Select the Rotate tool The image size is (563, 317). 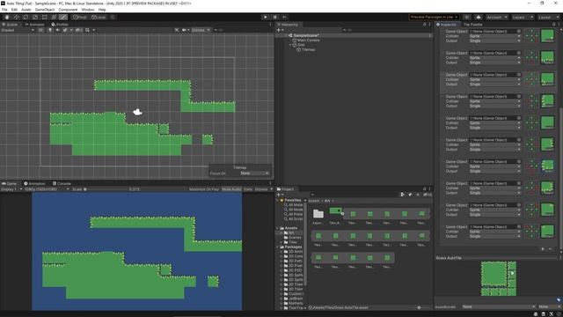coord(26,17)
